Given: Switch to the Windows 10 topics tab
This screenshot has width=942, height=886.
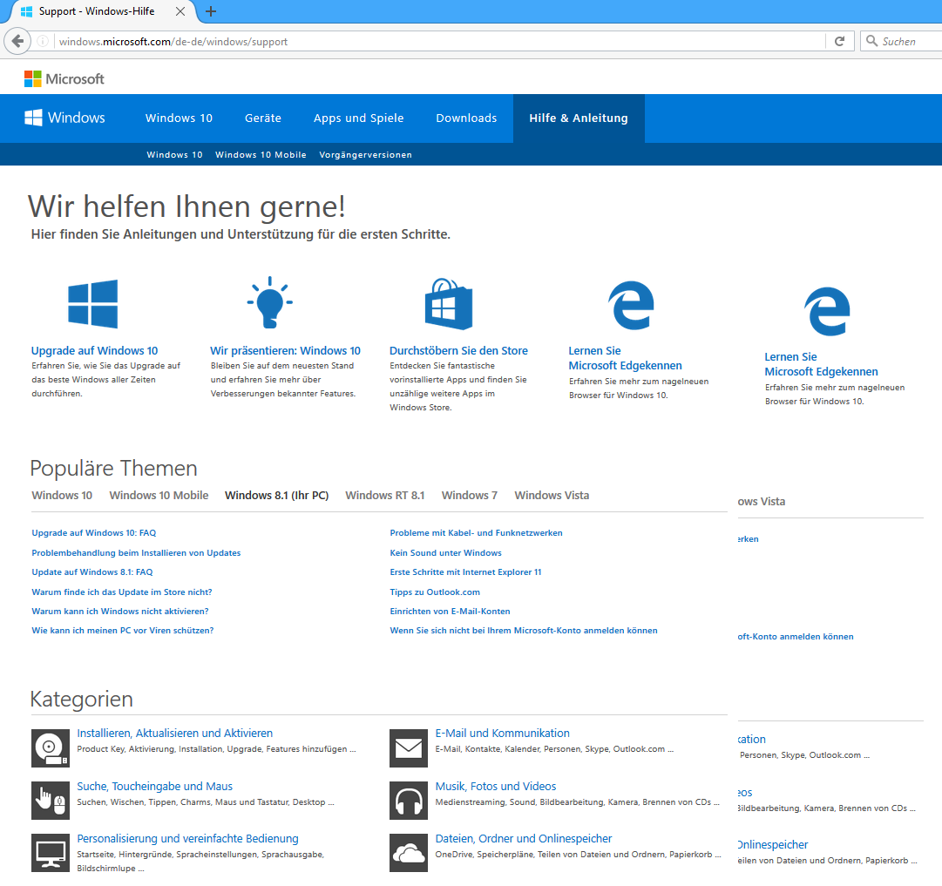Looking at the screenshot, I should click(62, 495).
